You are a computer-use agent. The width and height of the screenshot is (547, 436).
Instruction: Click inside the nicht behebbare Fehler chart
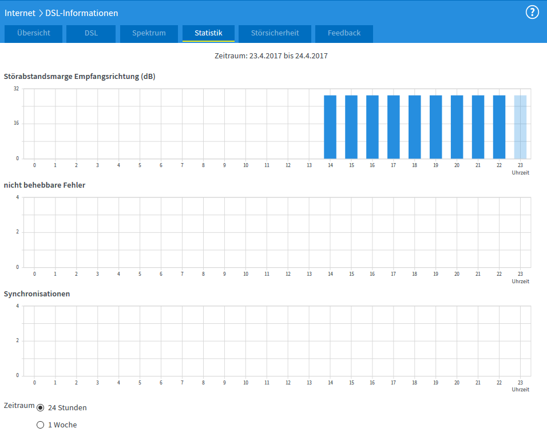[x=277, y=232]
